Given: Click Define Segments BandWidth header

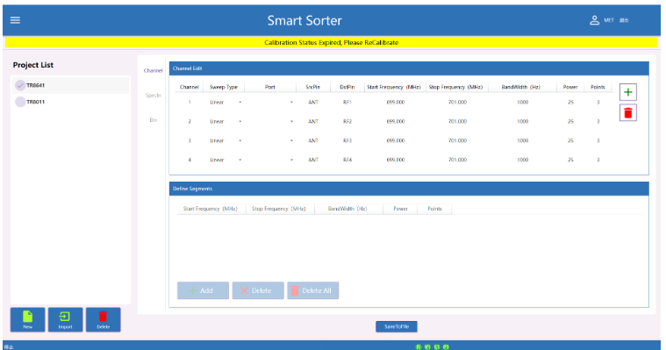Looking at the screenshot, I should pos(347,209).
